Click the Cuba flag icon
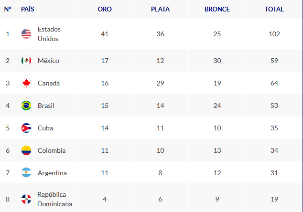Screen dimensions: 303x212 click(x=26, y=128)
